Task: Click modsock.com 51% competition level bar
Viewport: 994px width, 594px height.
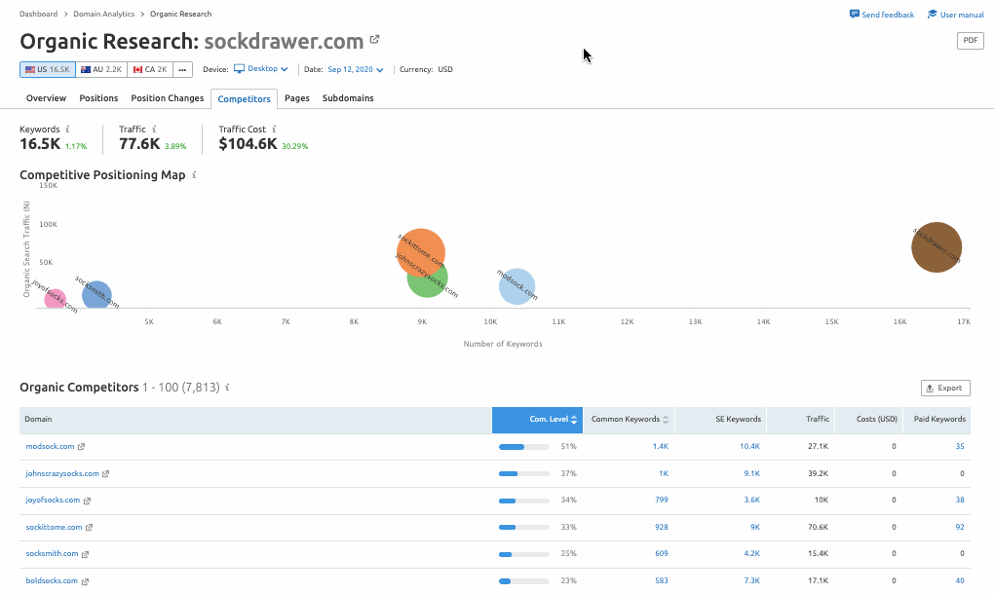Action: [523, 447]
